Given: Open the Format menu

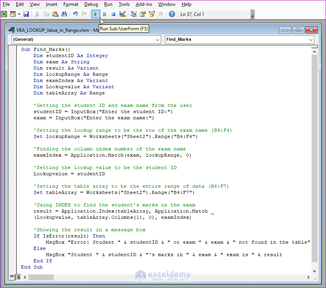Looking at the screenshot, I should pos(71,4).
